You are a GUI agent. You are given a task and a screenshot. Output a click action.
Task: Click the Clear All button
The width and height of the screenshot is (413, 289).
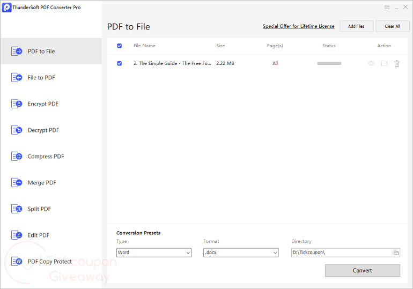[393, 26]
